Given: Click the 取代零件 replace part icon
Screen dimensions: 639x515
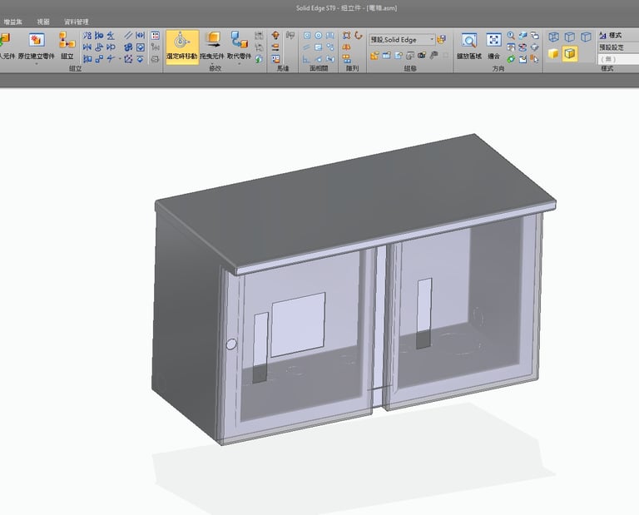Looking at the screenshot, I should [240, 40].
